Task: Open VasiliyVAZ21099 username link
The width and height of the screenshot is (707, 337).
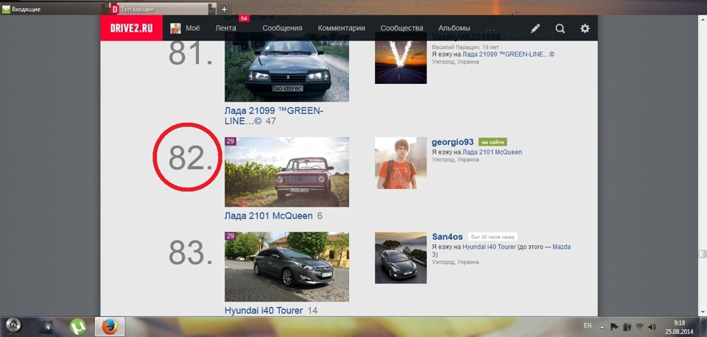Action: (x=465, y=37)
